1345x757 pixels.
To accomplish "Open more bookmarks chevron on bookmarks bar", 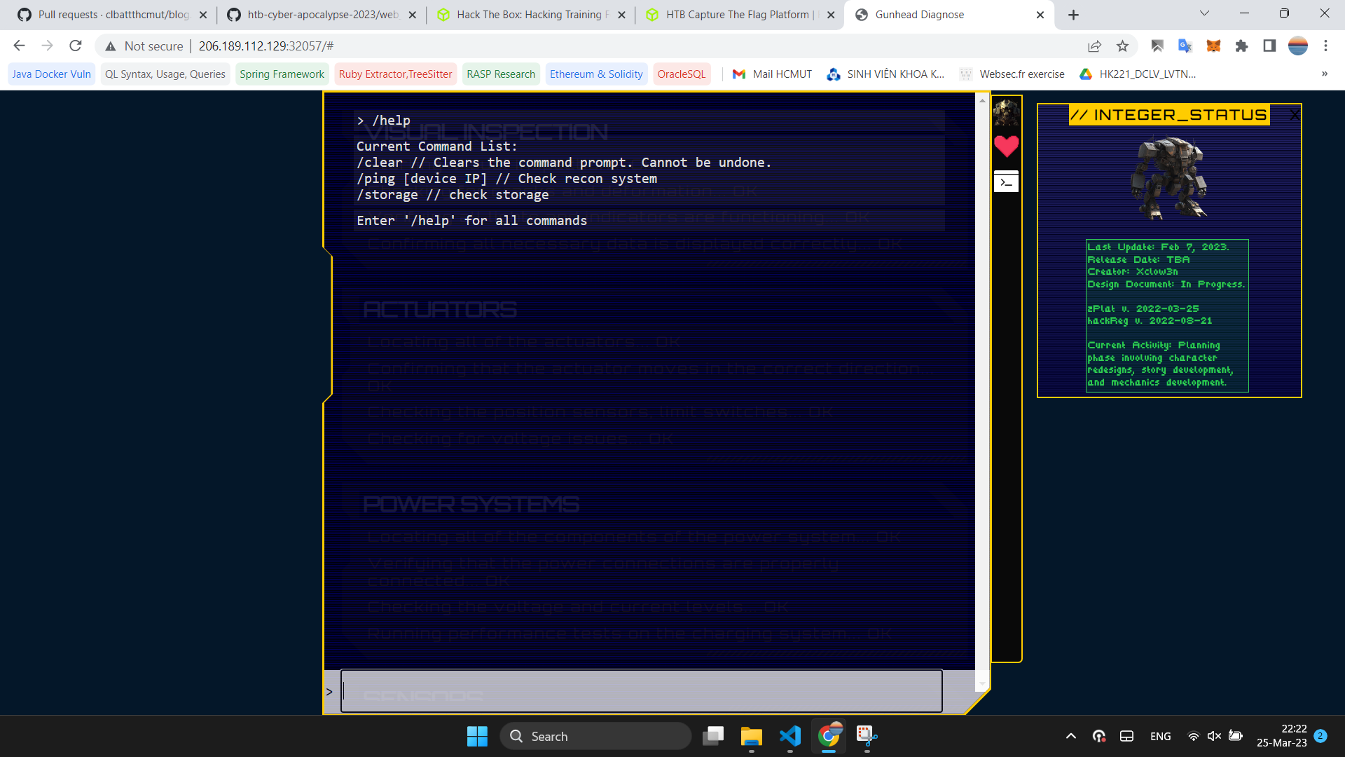I will click(1325, 74).
